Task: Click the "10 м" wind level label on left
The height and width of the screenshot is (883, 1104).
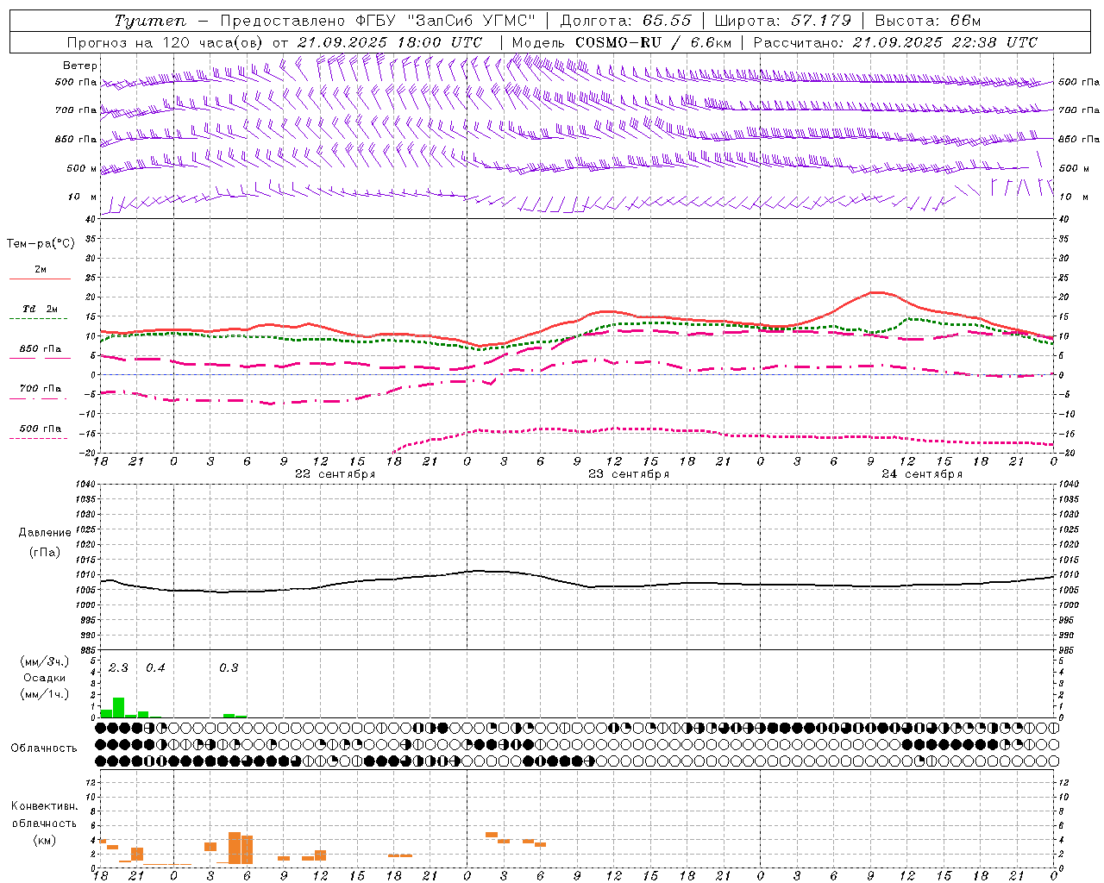Action: click(x=83, y=197)
